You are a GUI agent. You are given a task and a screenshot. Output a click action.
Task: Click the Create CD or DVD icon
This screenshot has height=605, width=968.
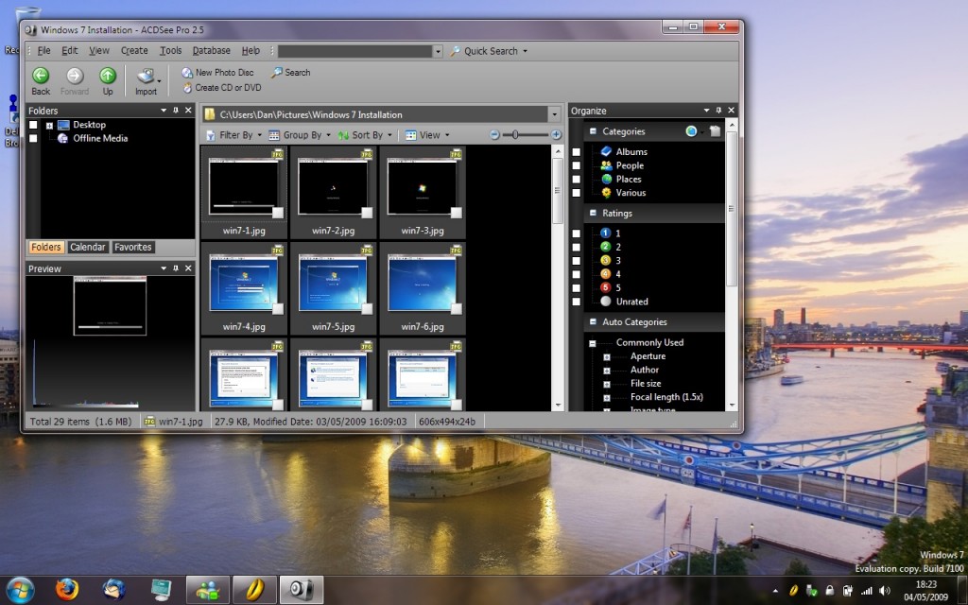pyautogui.click(x=187, y=88)
